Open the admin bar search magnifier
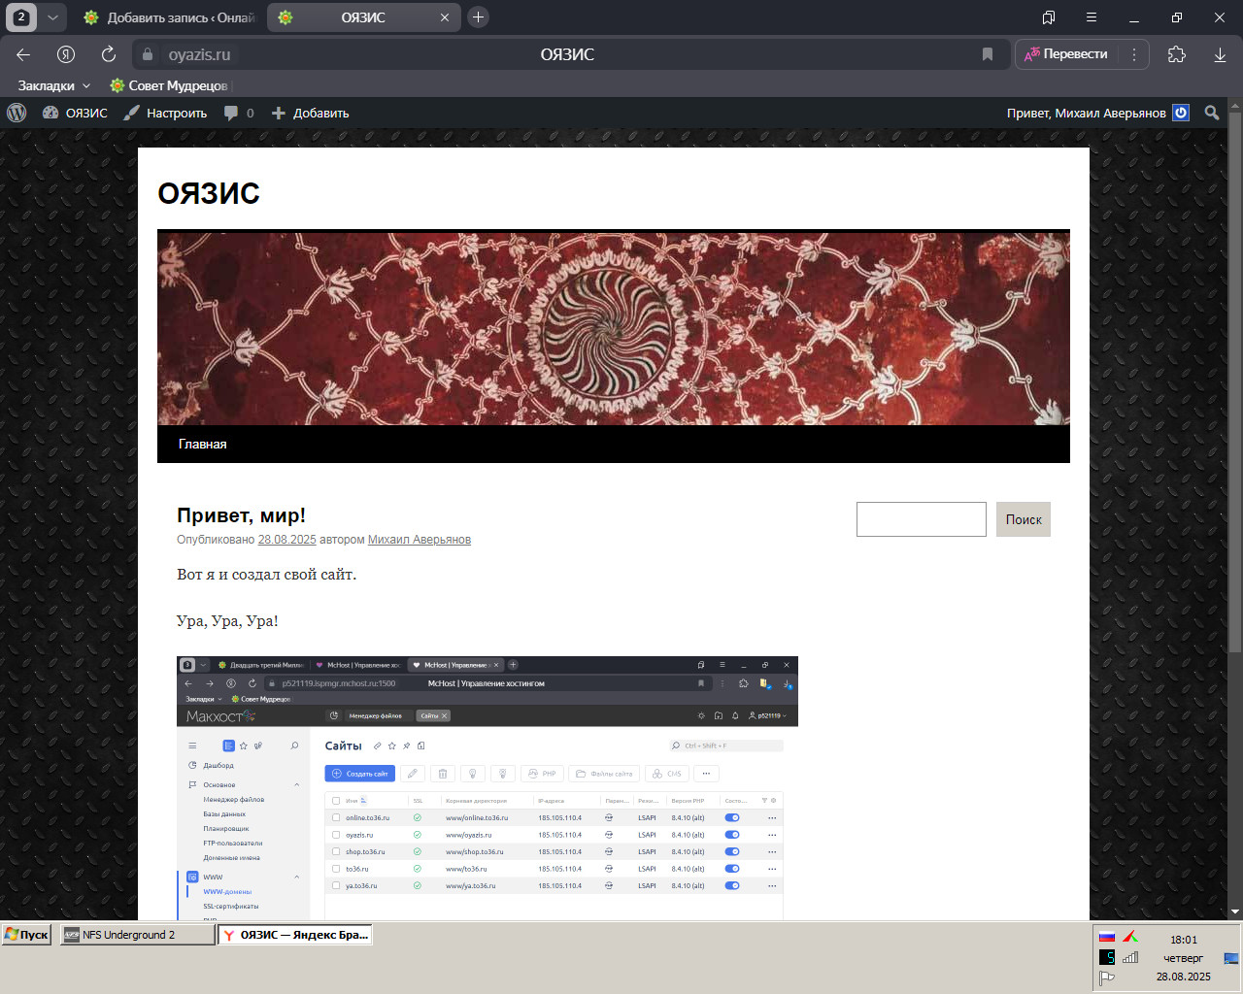Image resolution: width=1243 pixels, height=994 pixels. [x=1212, y=113]
